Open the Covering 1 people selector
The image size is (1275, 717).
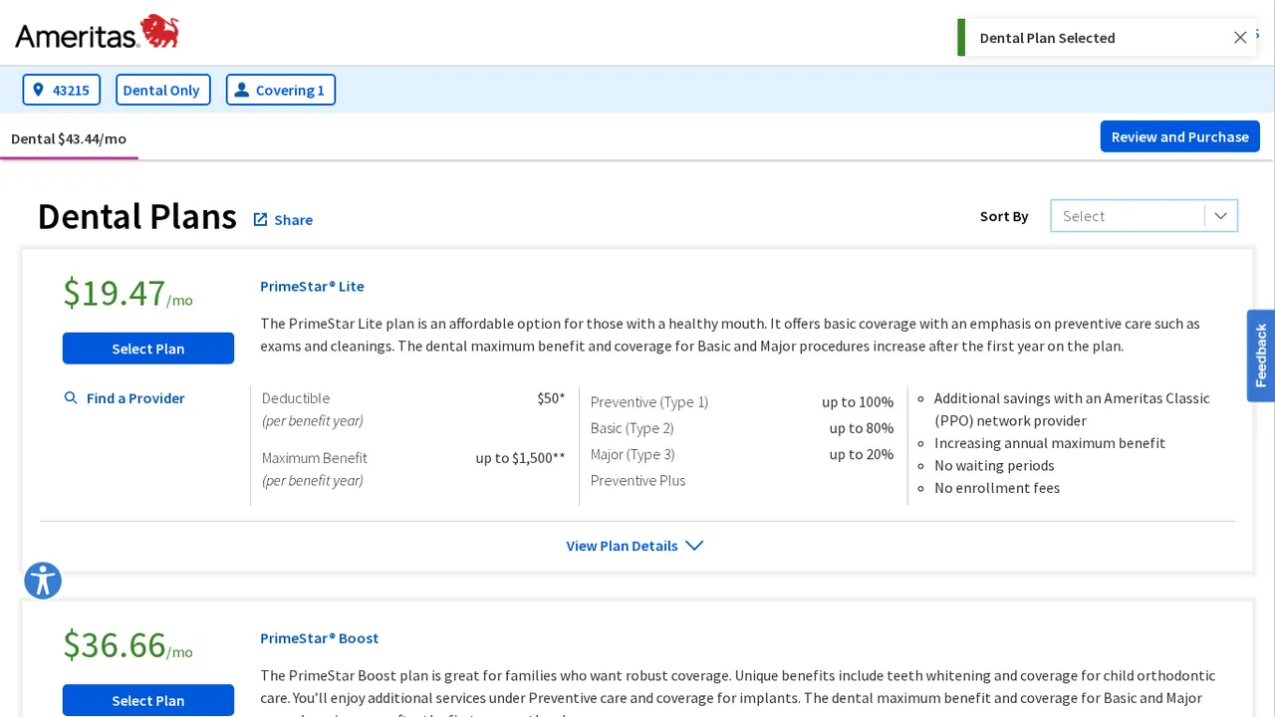coord(281,90)
